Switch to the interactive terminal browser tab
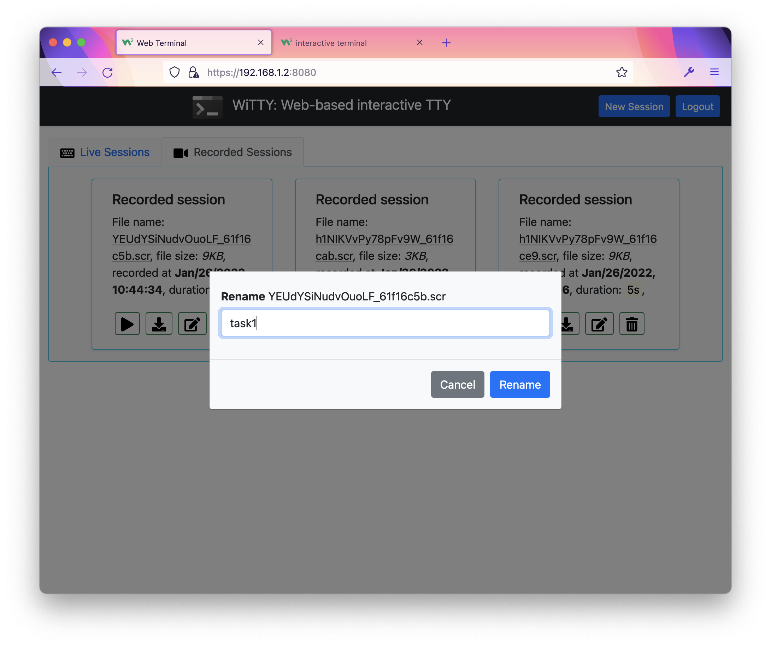The height and width of the screenshot is (646, 771). pyautogui.click(x=352, y=43)
